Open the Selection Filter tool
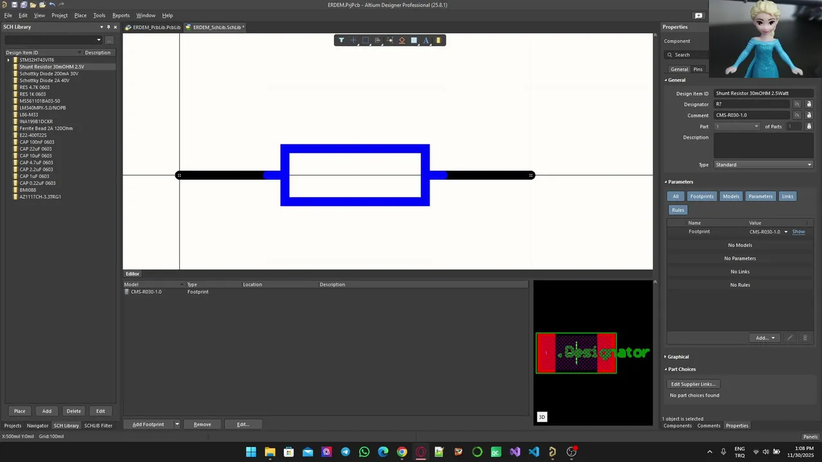The height and width of the screenshot is (462, 822). click(x=341, y=40)
